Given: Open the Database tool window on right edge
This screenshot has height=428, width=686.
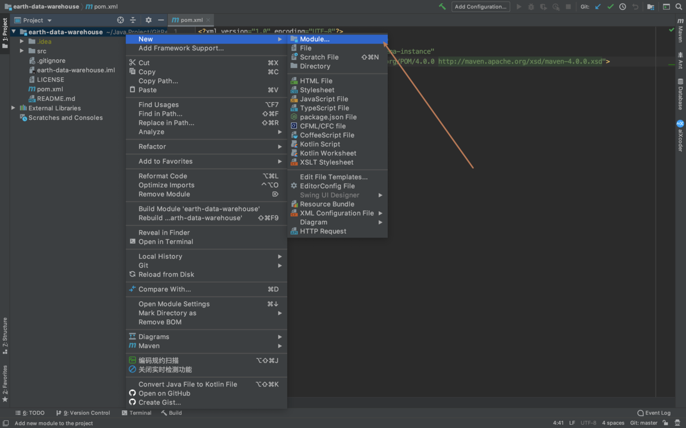Looking at the screenshot, I should coord(680,94).
